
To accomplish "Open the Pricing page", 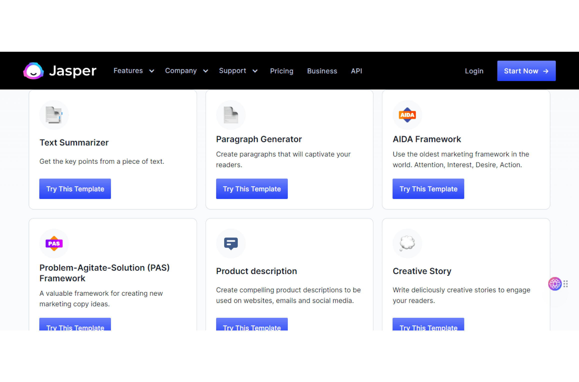I will 282,71.
